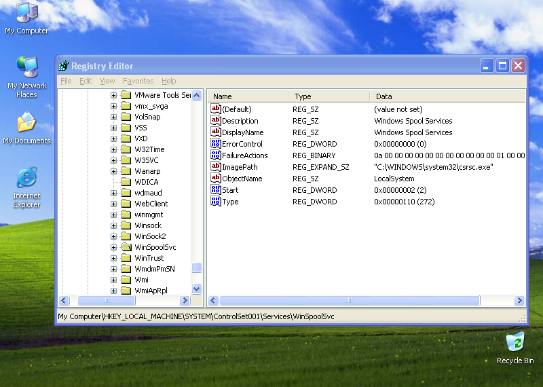
Task: Select the ObjectName value string icon
Action: 215,178
